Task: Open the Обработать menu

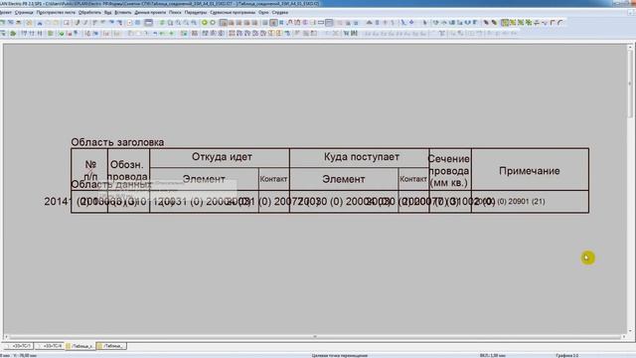Action: (x=89, y=13)
